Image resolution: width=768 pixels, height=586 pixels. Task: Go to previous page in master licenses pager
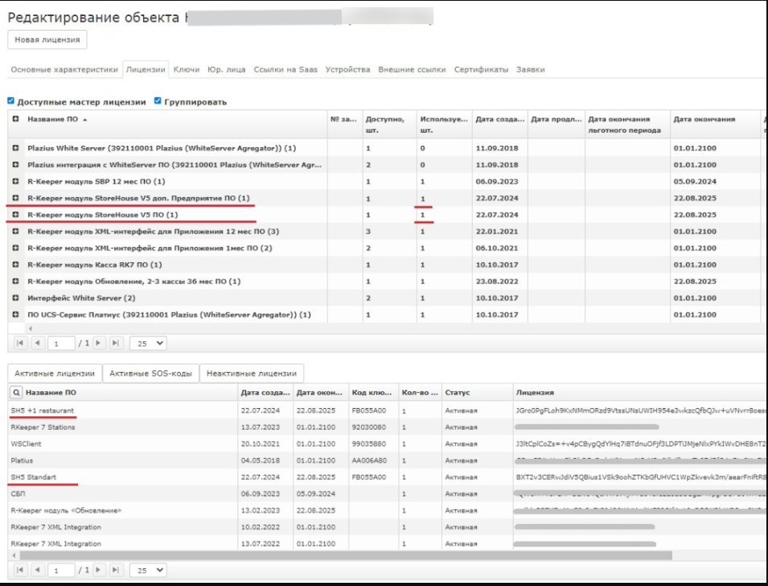pyautogui.click(x=38, y=343)
